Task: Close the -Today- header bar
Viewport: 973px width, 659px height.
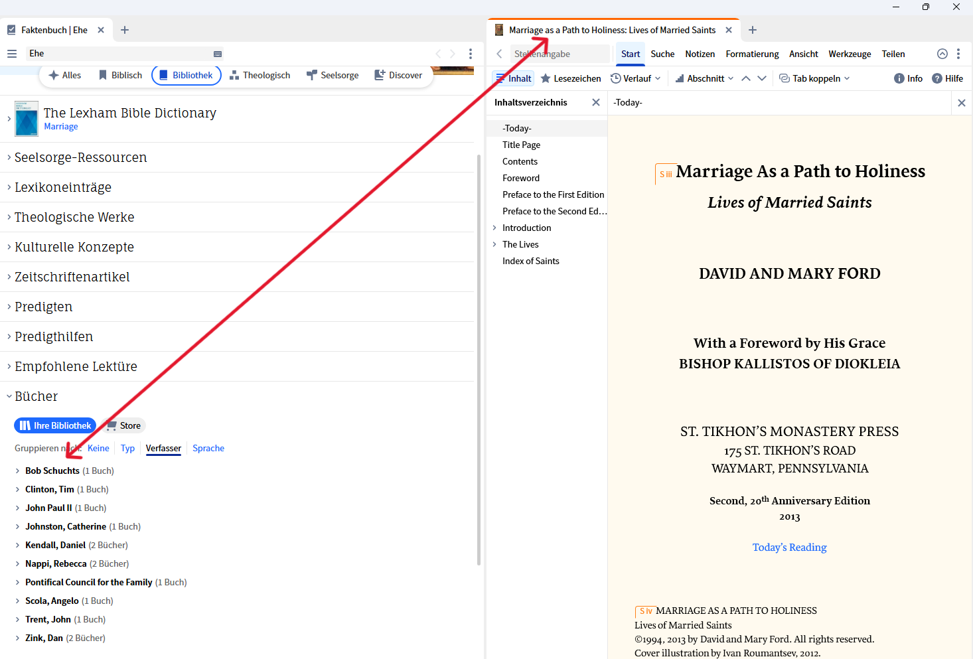Action: click(962, 103)
